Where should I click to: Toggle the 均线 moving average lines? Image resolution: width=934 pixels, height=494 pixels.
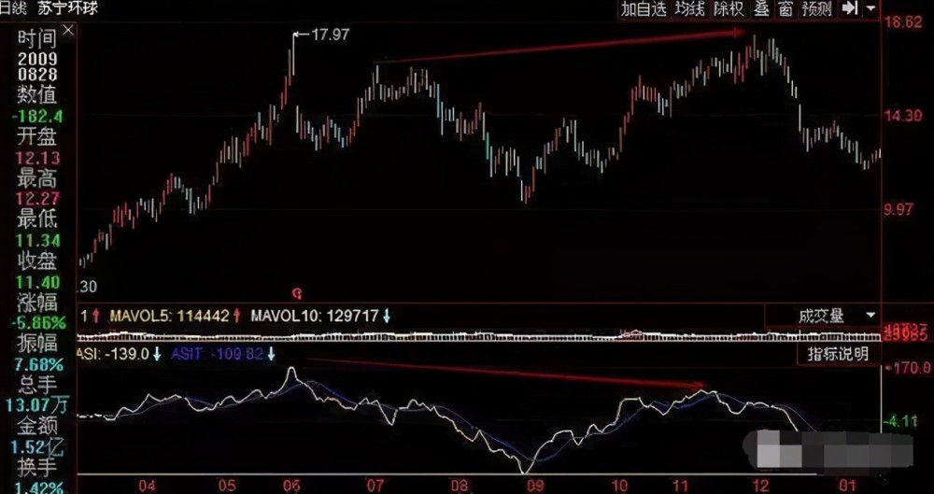click(690, 9)
